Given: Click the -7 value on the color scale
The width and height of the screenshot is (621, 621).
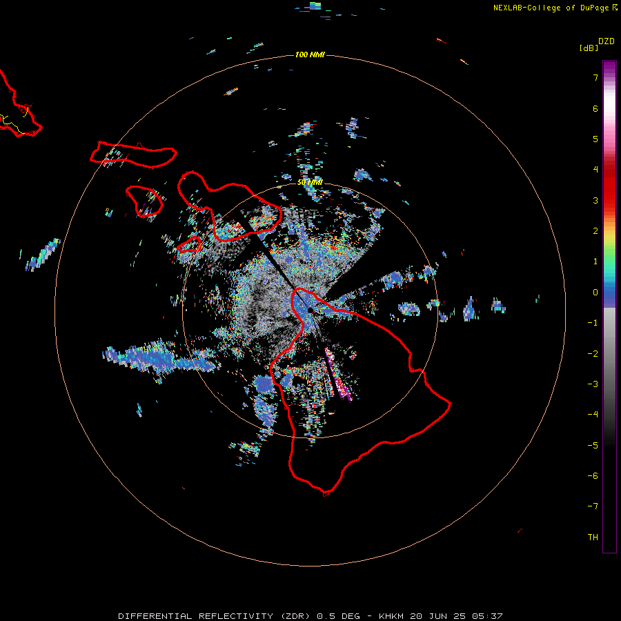Looking at the screenshot, I should pyautogui.click(x=593, y=506).
